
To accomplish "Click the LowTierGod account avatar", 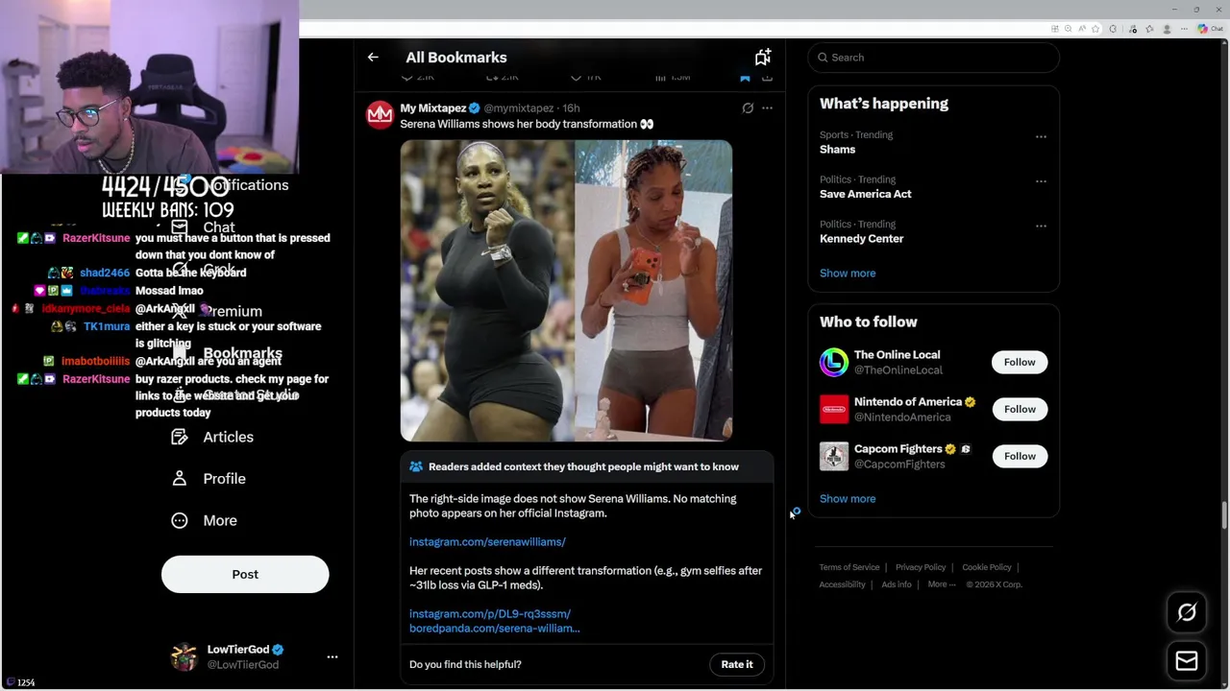I will coord(184,656).
